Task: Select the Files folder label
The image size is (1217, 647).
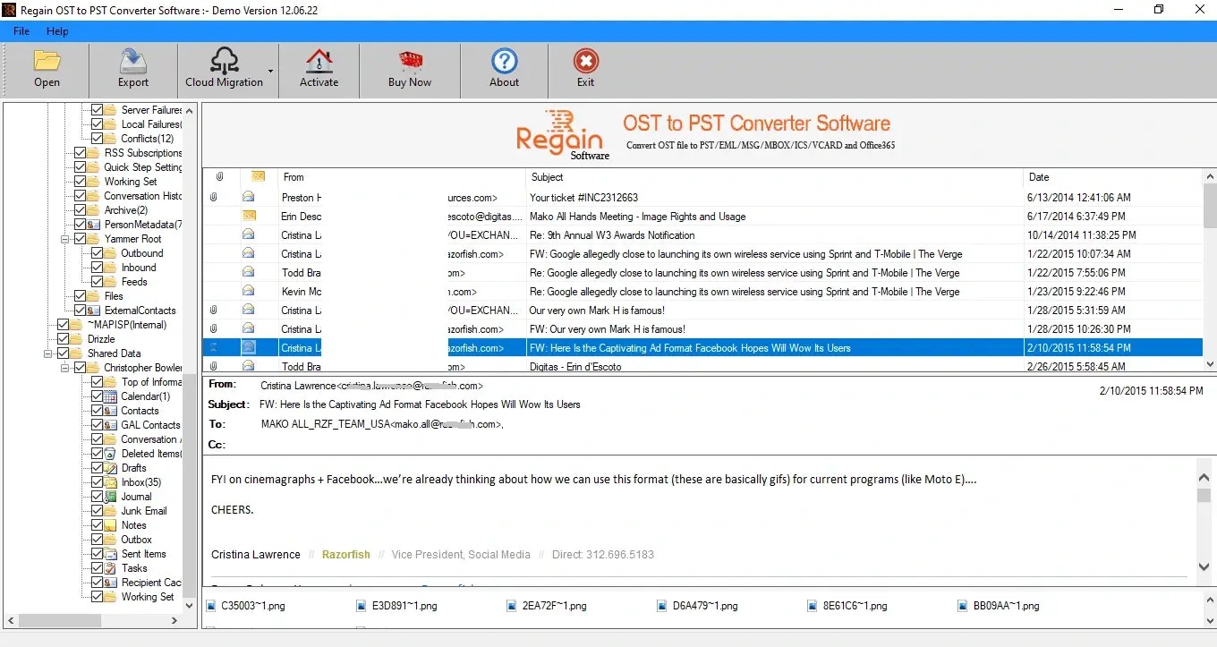Action: tap(114, 296)
